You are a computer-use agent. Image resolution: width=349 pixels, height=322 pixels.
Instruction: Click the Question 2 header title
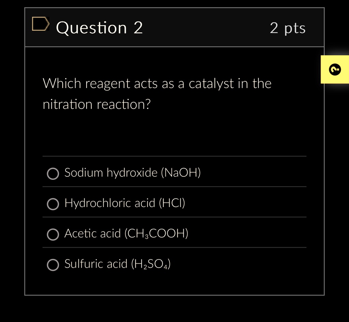(100, 28)
